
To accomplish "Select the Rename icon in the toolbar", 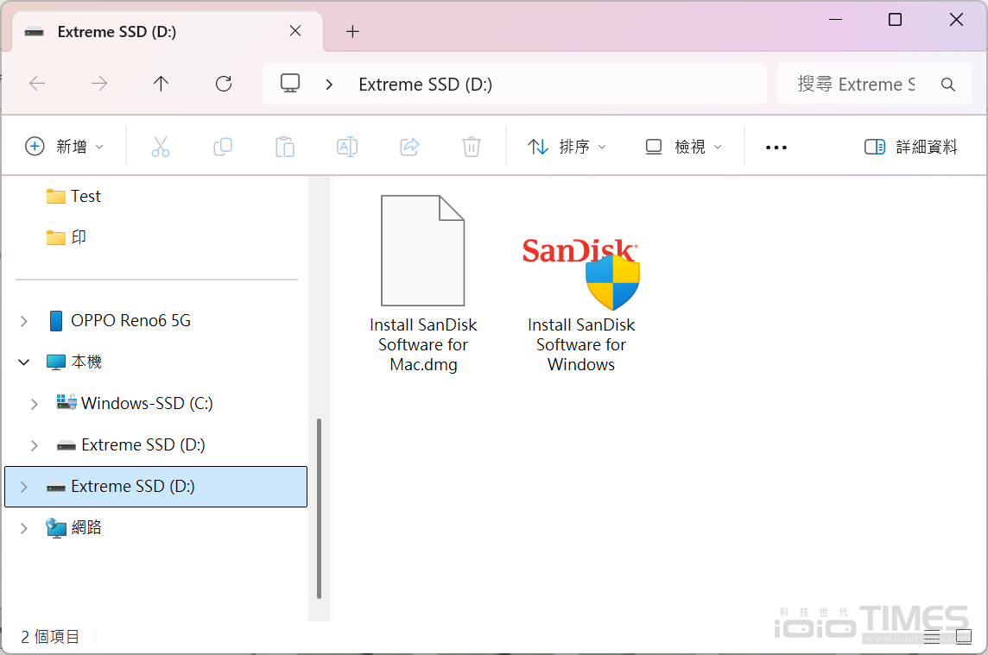I will click(346, 147).
